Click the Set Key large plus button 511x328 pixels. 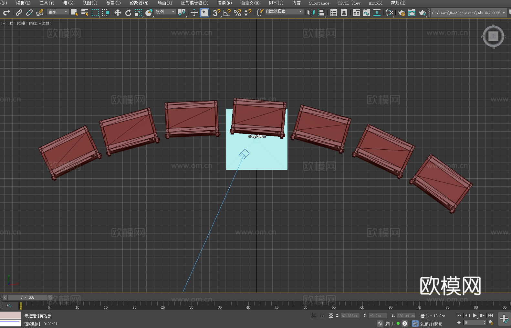click(x=504, y=319)
